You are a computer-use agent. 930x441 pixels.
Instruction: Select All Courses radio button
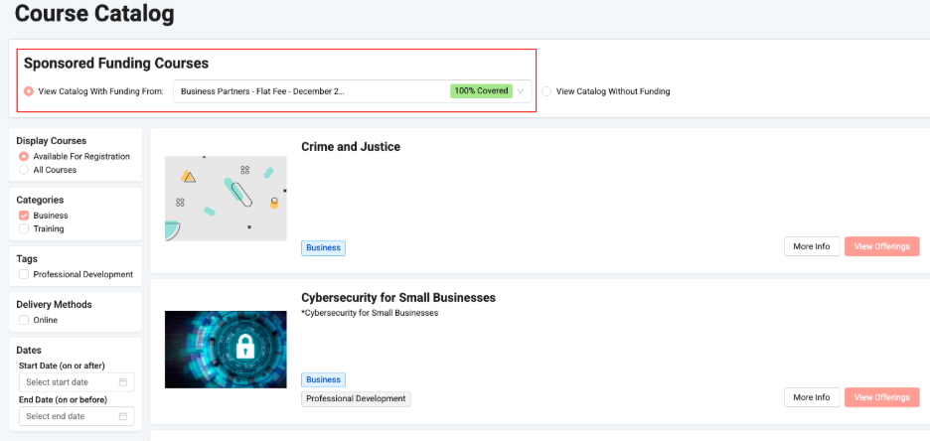click(x=24, y=170)
